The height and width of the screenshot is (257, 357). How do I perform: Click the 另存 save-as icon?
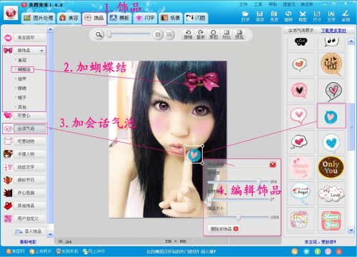[274, 16]
